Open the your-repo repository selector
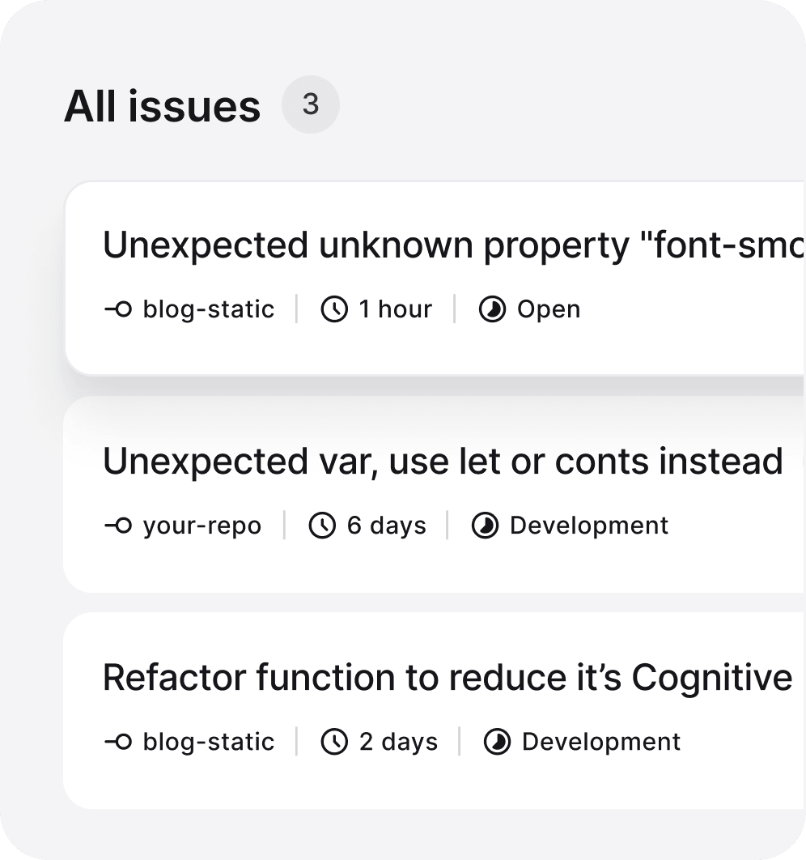 click(201, 526)
